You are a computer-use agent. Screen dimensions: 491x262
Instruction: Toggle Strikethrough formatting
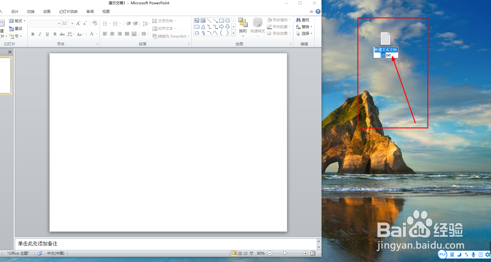62,34
